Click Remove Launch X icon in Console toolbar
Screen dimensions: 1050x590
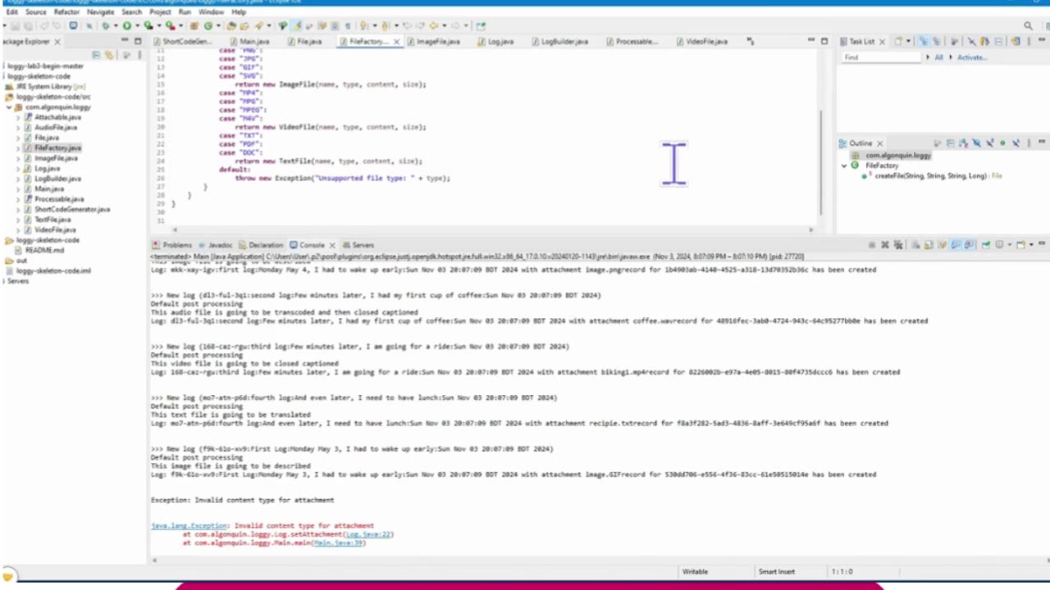[884, 244]
